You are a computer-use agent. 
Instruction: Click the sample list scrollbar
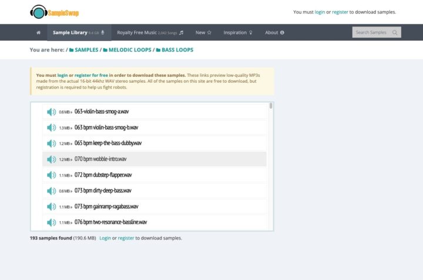(x=271, y=106)
